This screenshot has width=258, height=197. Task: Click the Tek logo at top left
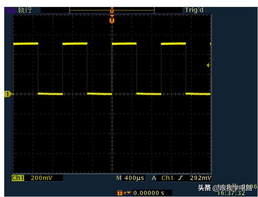click(x=10, y=10)
